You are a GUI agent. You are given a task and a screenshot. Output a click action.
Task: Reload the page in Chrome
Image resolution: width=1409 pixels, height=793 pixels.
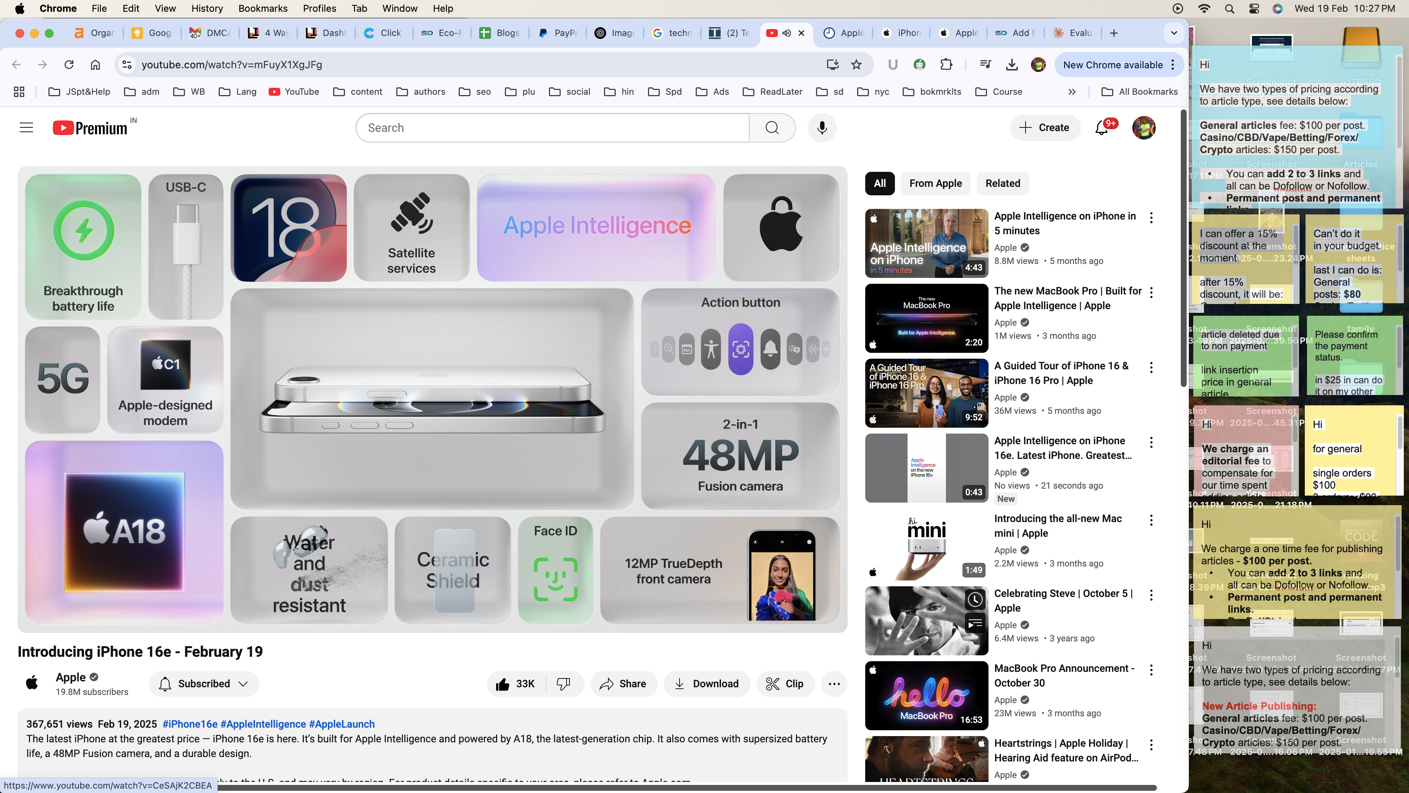click(x=69, y=65)
